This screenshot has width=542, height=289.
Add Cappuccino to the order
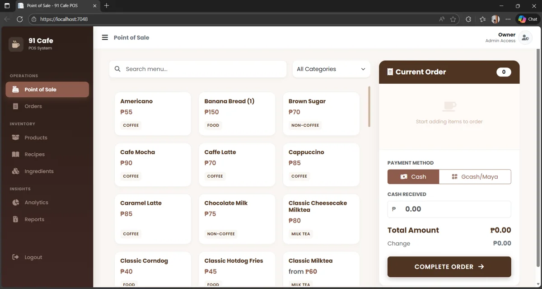pos(321,165)
